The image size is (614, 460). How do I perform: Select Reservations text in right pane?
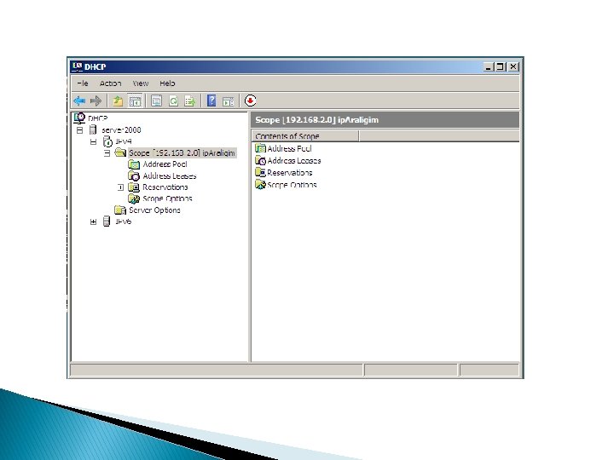(x=290, y=172)
